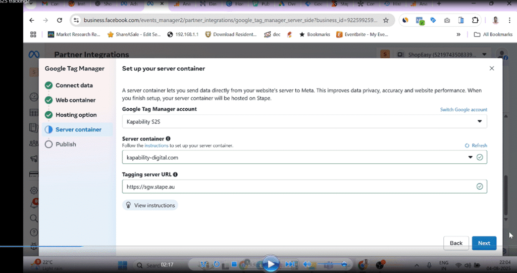This screenshot has height=273, width=517.
Task: Open the ShareASale bookmark in bookmarks bar
Action: coord(134,34)
